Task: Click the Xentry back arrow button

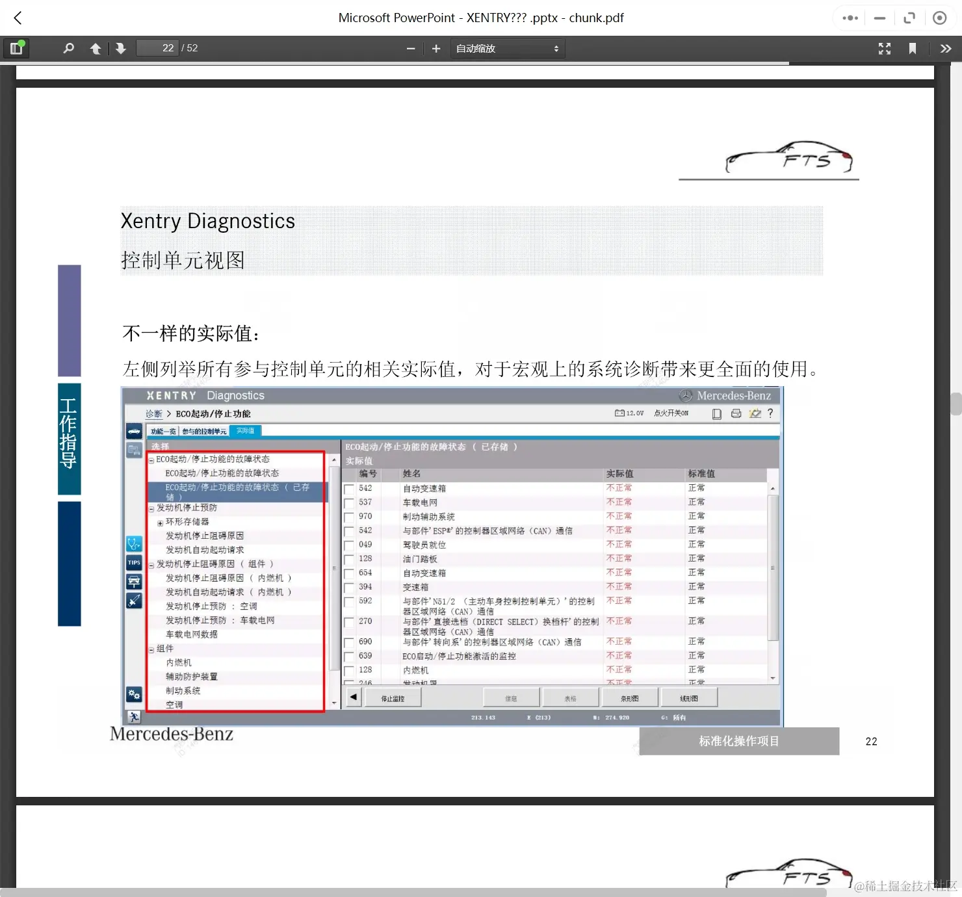Action: (x=353, y=697)
